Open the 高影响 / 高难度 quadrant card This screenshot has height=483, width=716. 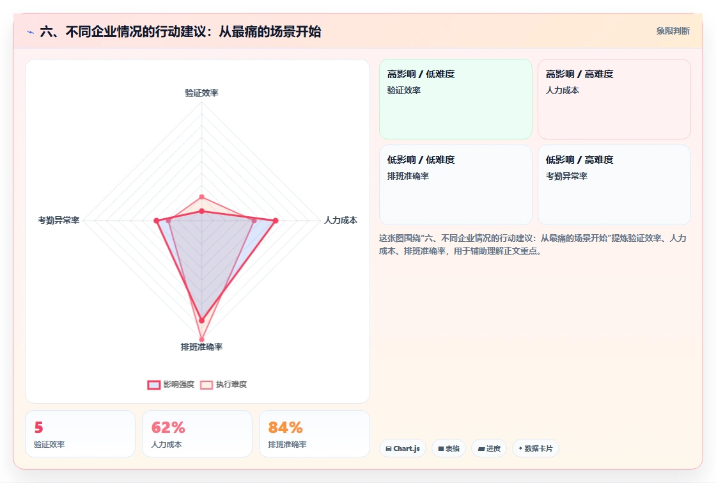coord(614,99)
